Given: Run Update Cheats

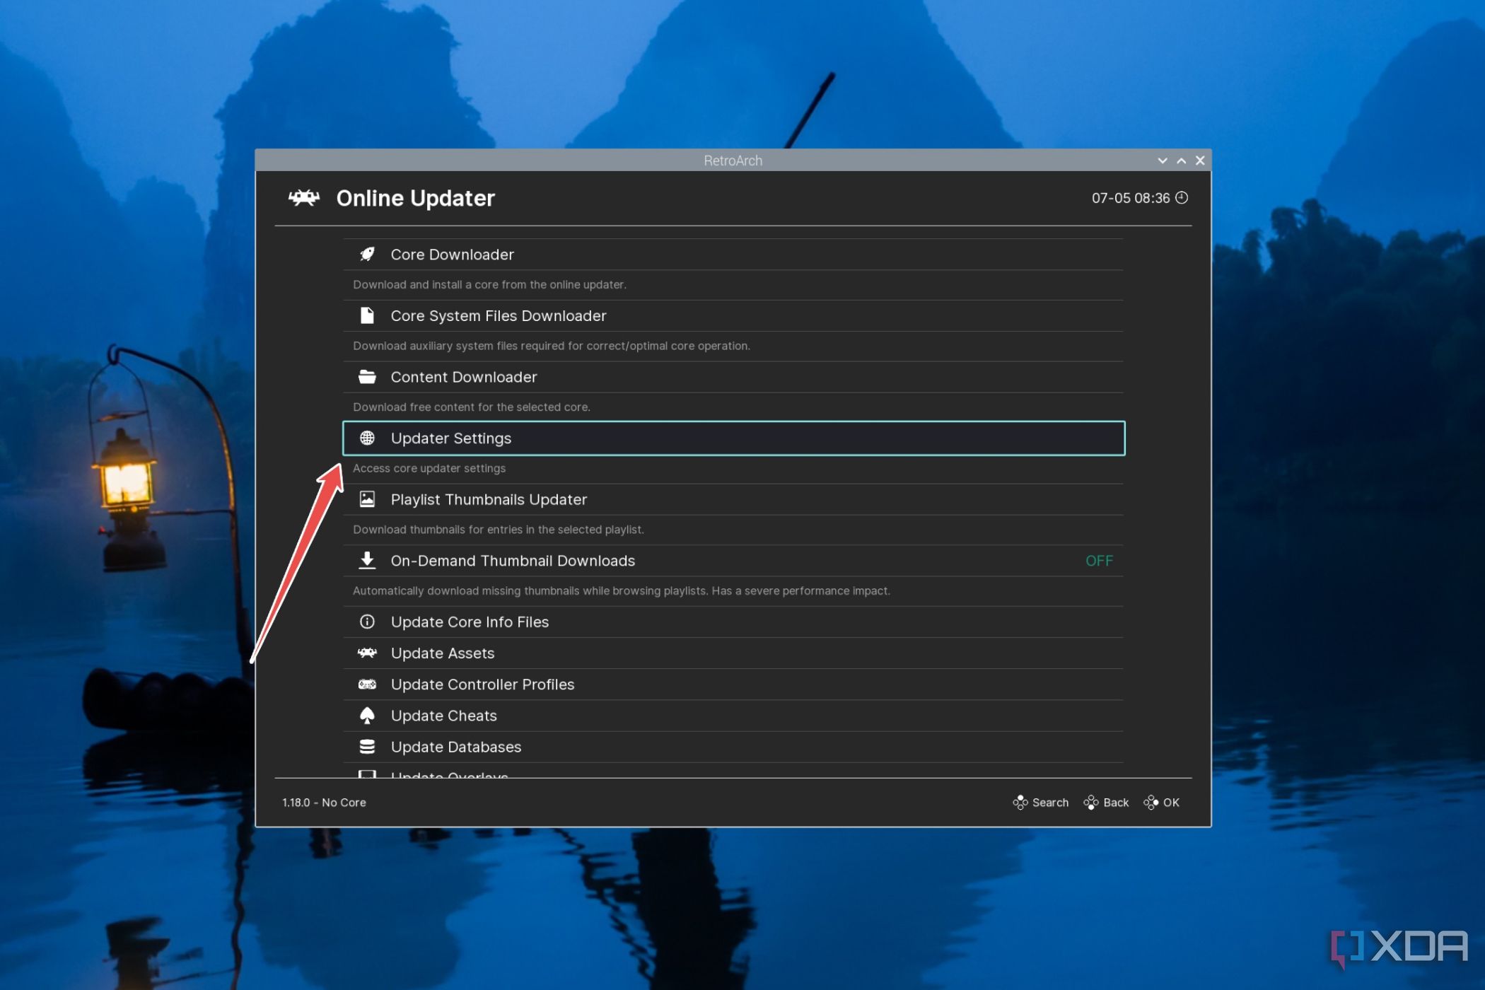Looking at the screenshot, I should point(733,716).
